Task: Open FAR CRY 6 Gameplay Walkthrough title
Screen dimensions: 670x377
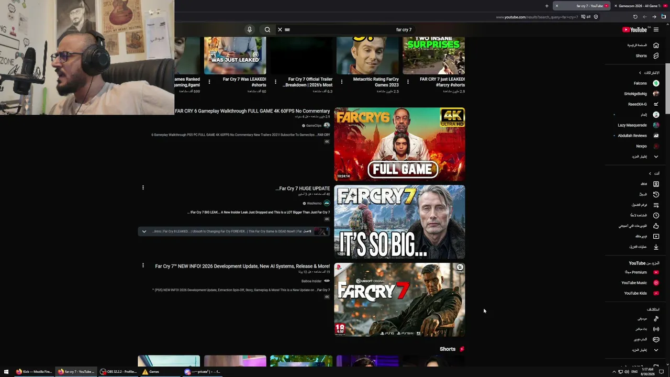Action: pyautogui.click(x=252, y=111)
